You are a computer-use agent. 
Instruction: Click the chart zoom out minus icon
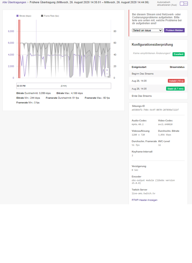(x=107, y=74)
